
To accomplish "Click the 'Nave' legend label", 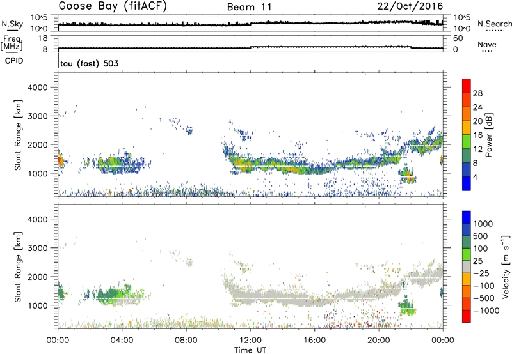I will click(487, 44).
